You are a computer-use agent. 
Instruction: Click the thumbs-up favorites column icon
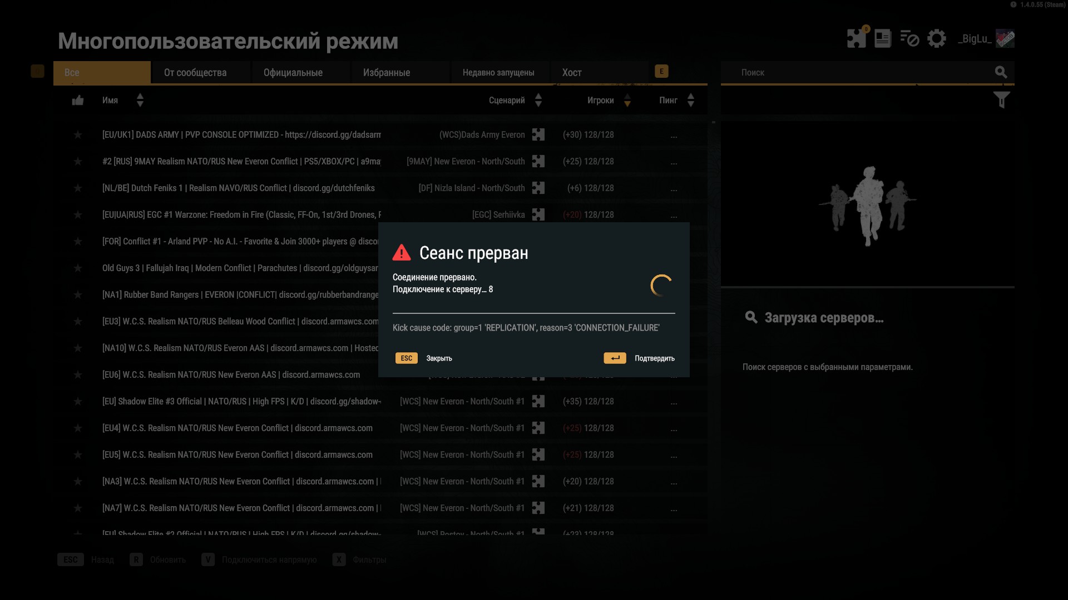coord(78,101)
